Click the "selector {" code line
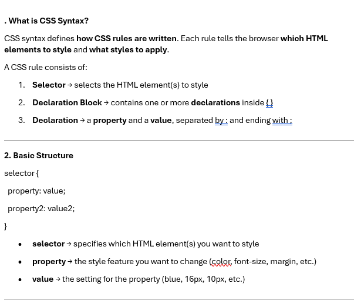This screenshot has height=300, width=354. 21,174
